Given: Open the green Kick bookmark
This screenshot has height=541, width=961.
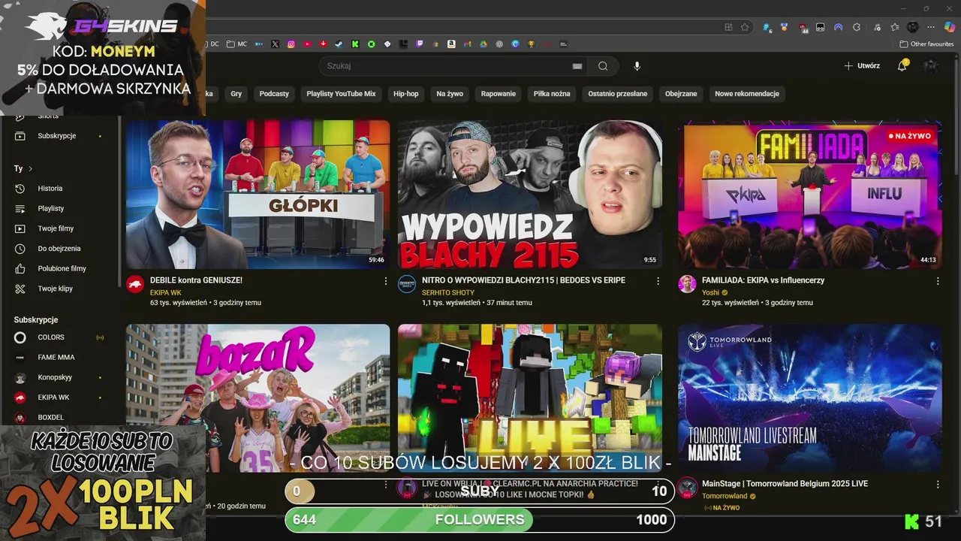Looking at the screenshot, I should [x=355, y=44].
